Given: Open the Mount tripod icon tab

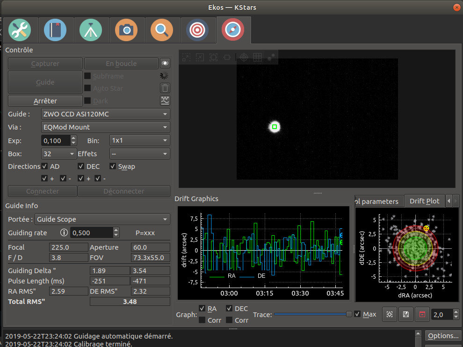Looking at the screenshot, I should pos(91,30).
